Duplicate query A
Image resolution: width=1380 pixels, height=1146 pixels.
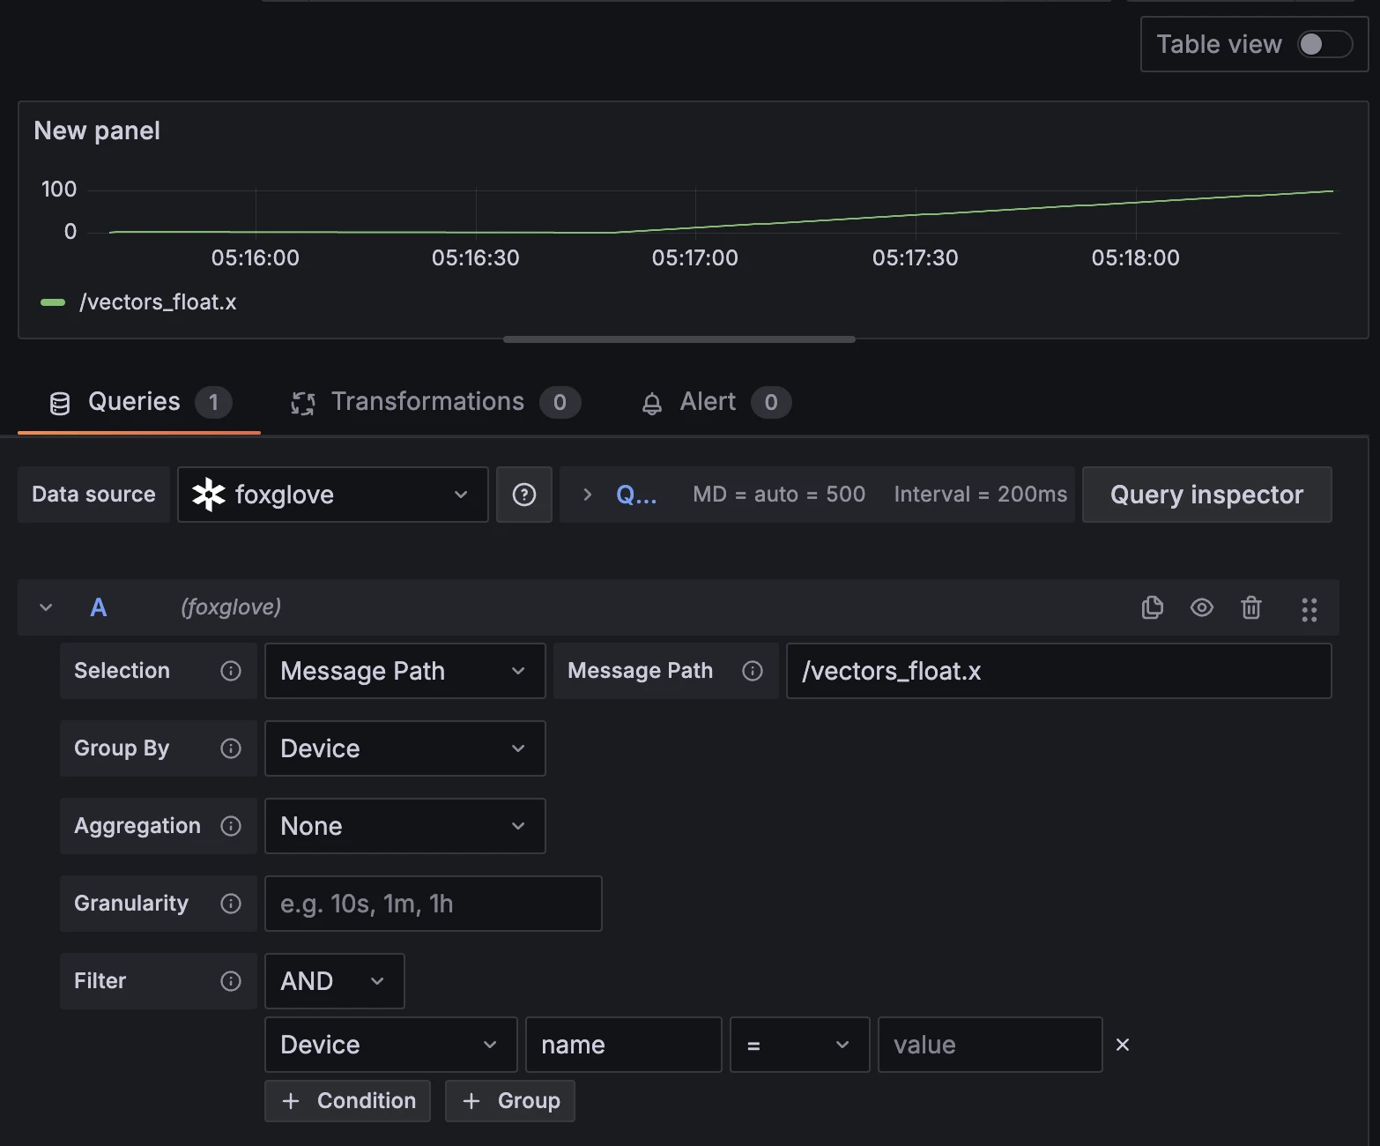coord(1153,607)
